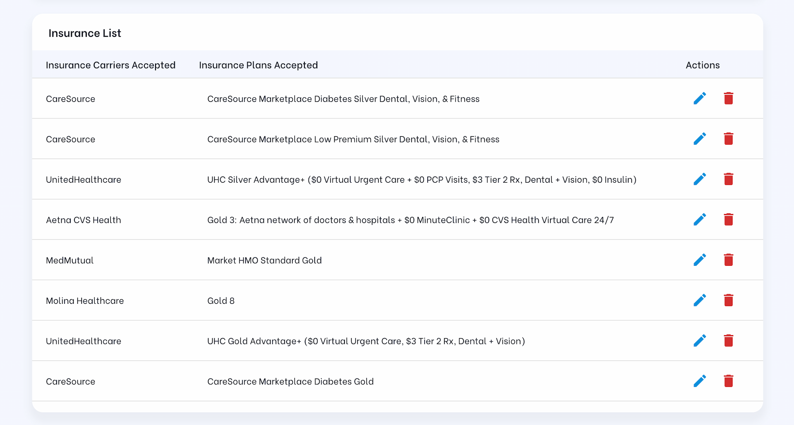
Task: Click the Insurance Plans Accepted column header
Action: (x=258, y=65)
